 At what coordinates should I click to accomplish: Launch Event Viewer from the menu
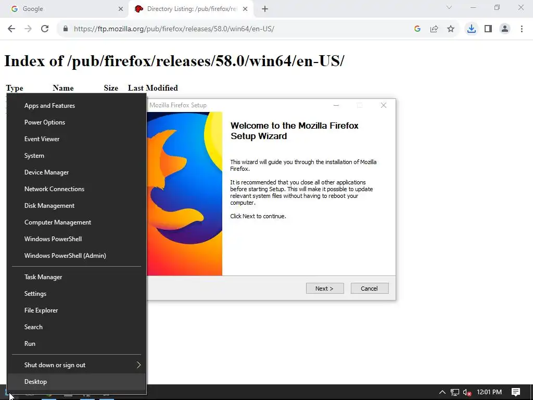coord(77,139)
